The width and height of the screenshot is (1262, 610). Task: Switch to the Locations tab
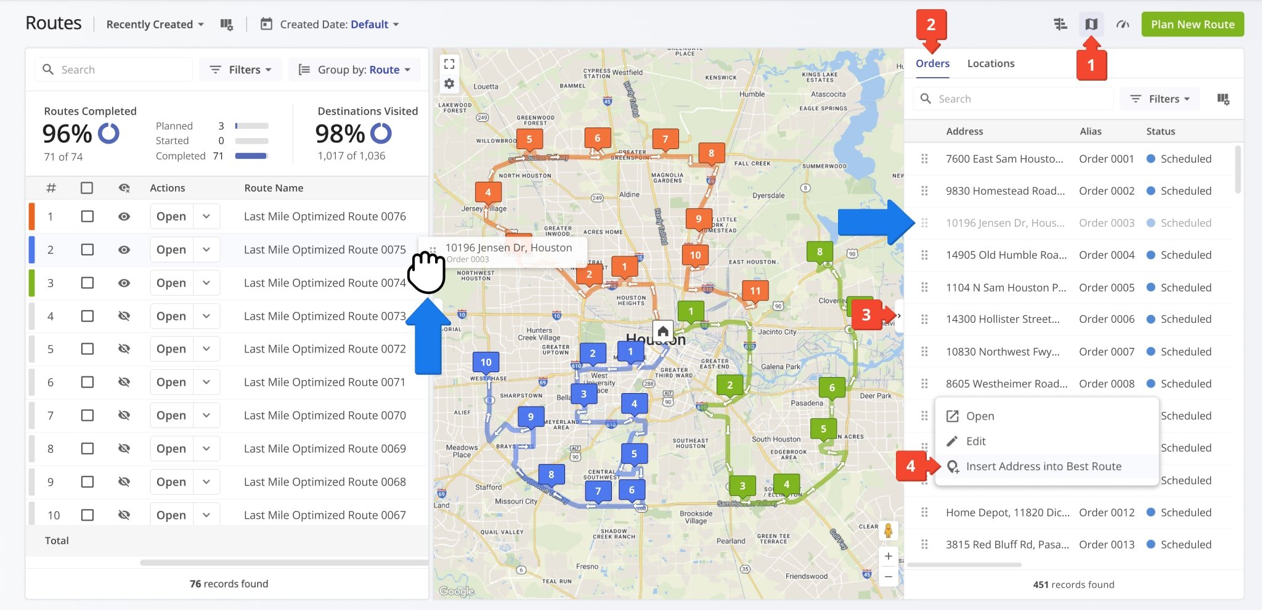[990, 63]
